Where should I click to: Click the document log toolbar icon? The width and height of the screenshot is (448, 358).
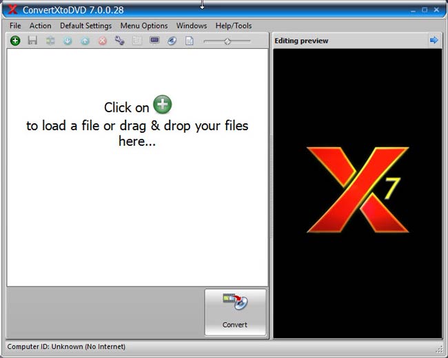pos(189,41)
